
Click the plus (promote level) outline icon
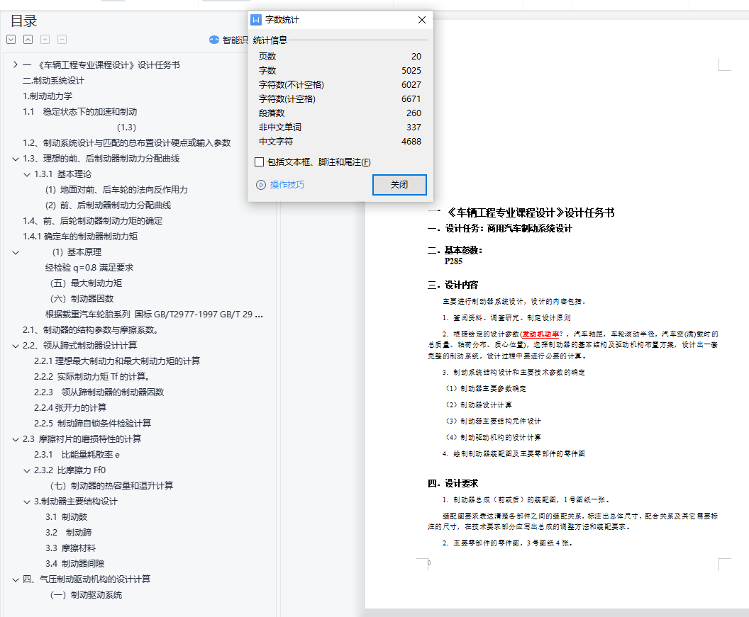point(45,40)
